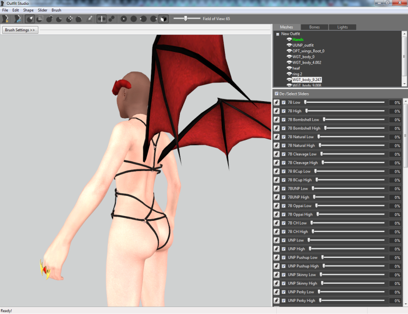Click edit pencil icon for 7B Bombshell Low
Screen dimensions: 408x314
[277, 120]
